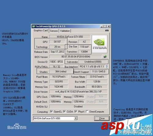Click the TechPowerUp GPU-Z title bar text

coord(50,26)
